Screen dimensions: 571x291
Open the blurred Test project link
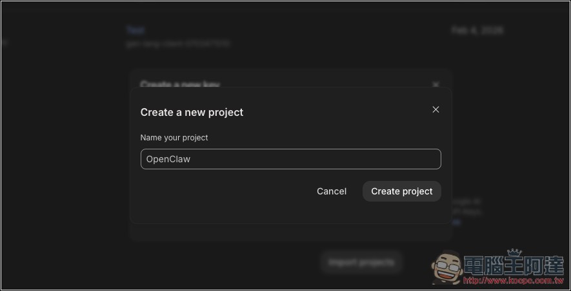135,30
